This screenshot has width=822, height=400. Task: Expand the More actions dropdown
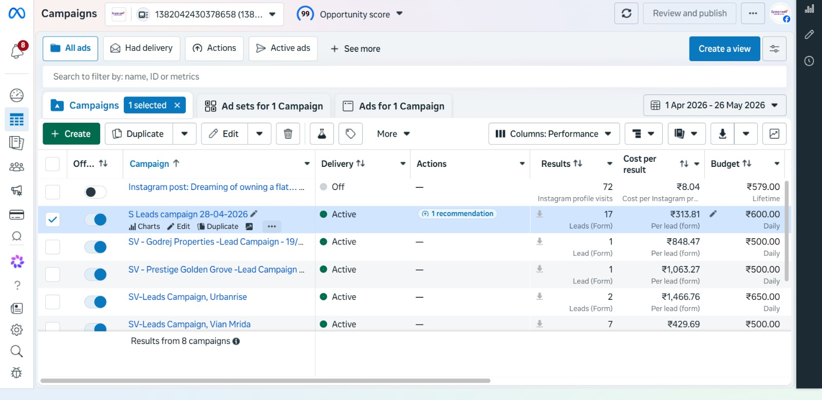[393, 134]
